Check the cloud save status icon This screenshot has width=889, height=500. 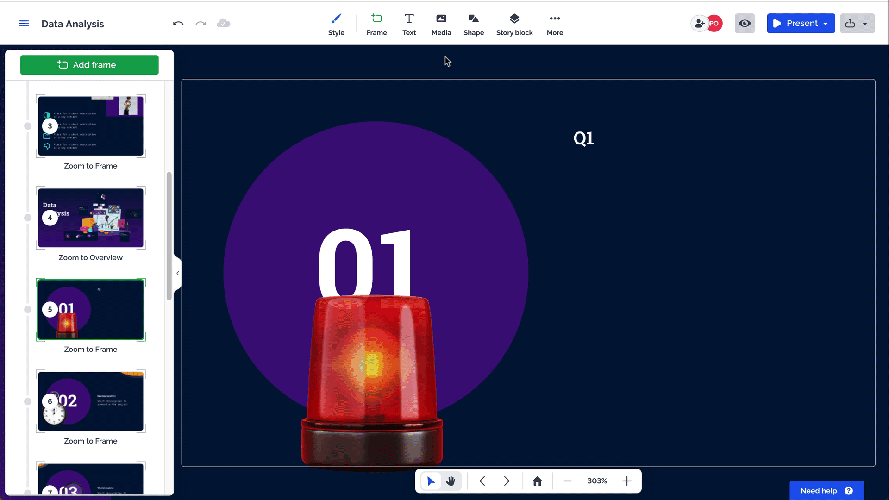click(224, 24)
